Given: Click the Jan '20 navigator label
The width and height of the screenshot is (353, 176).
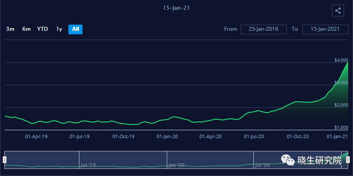Looking at the screenshot, I should [176, 165].
